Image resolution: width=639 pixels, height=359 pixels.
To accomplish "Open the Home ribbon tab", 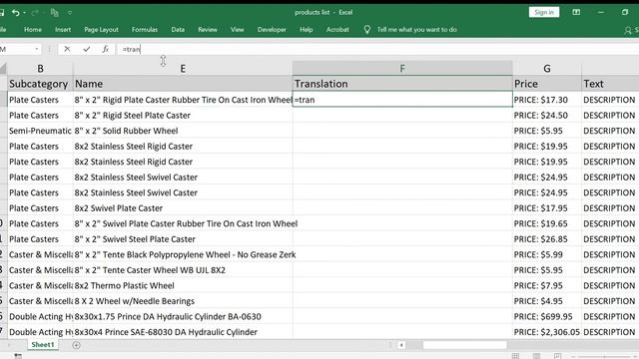I will pos(33,29).
